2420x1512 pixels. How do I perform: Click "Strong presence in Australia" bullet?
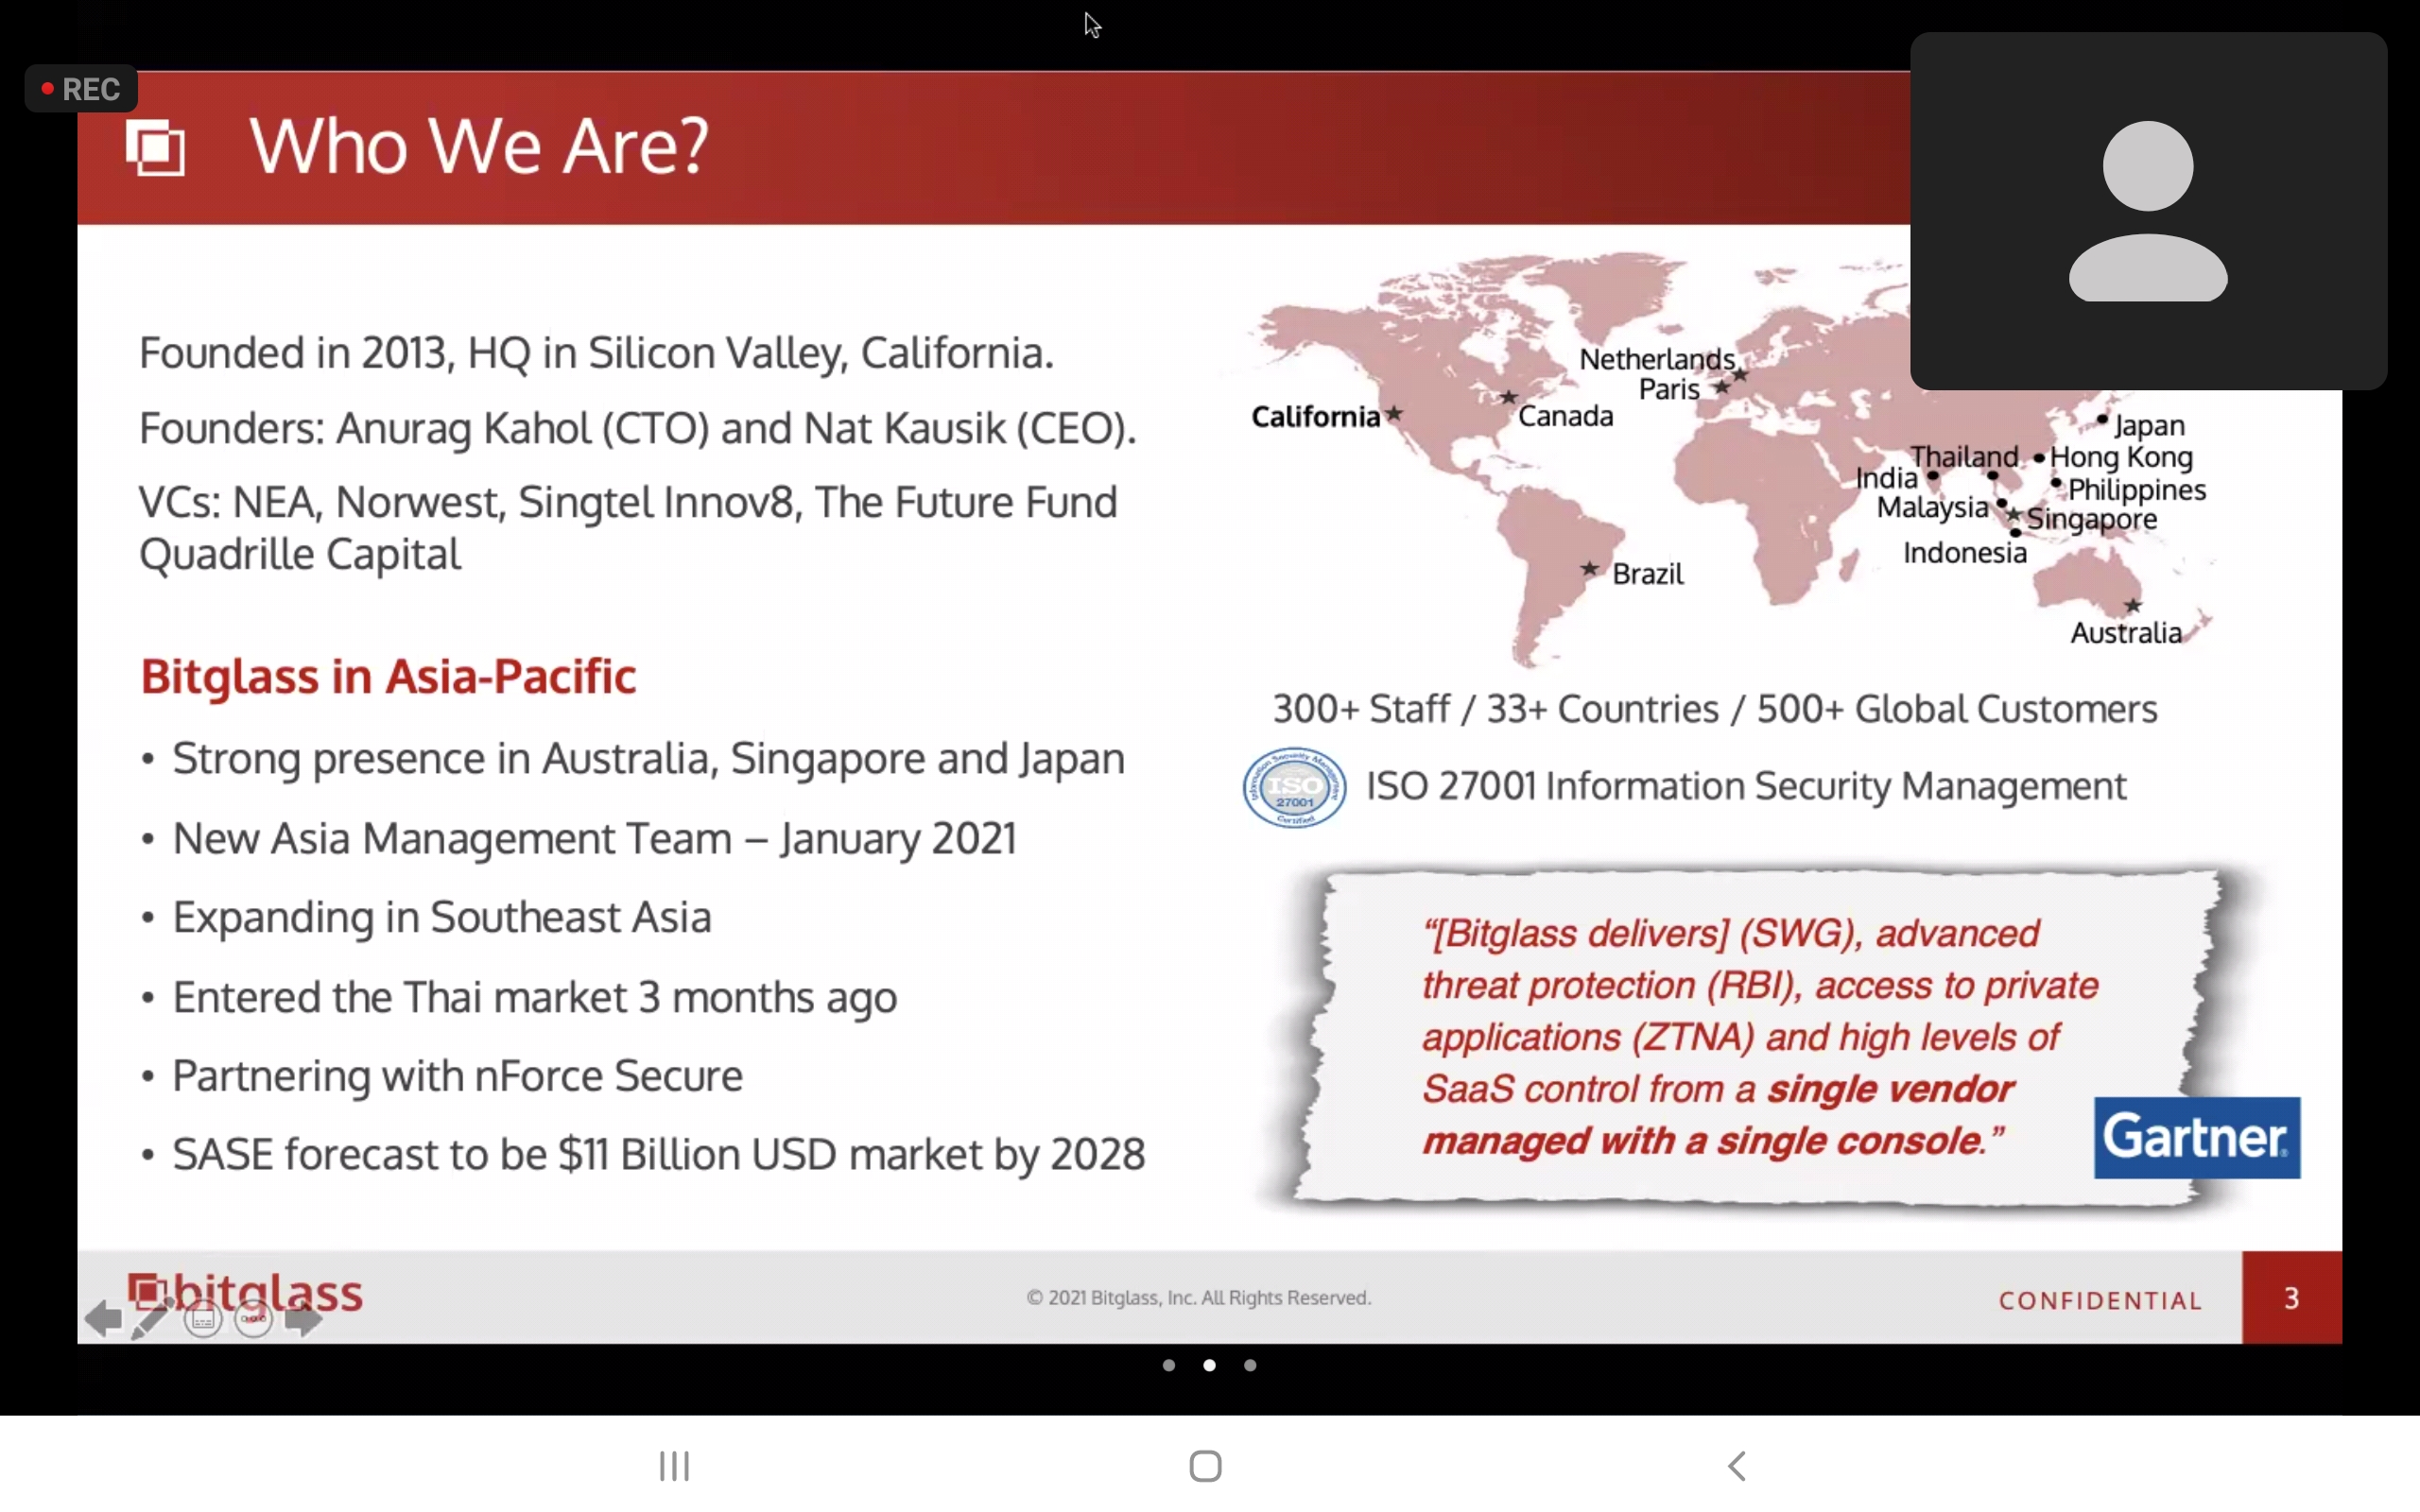tap(648, 759)
